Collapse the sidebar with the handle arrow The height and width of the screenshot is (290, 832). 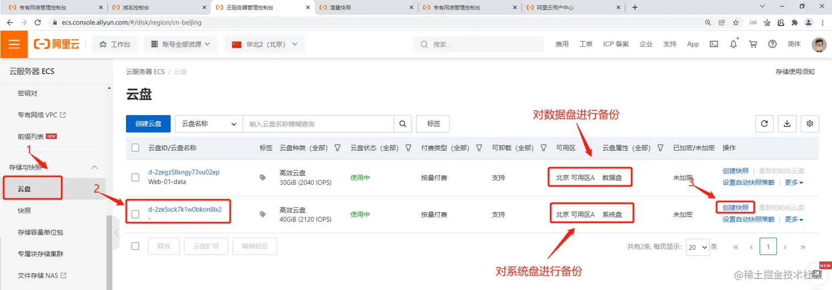click(x=116, y=232)
